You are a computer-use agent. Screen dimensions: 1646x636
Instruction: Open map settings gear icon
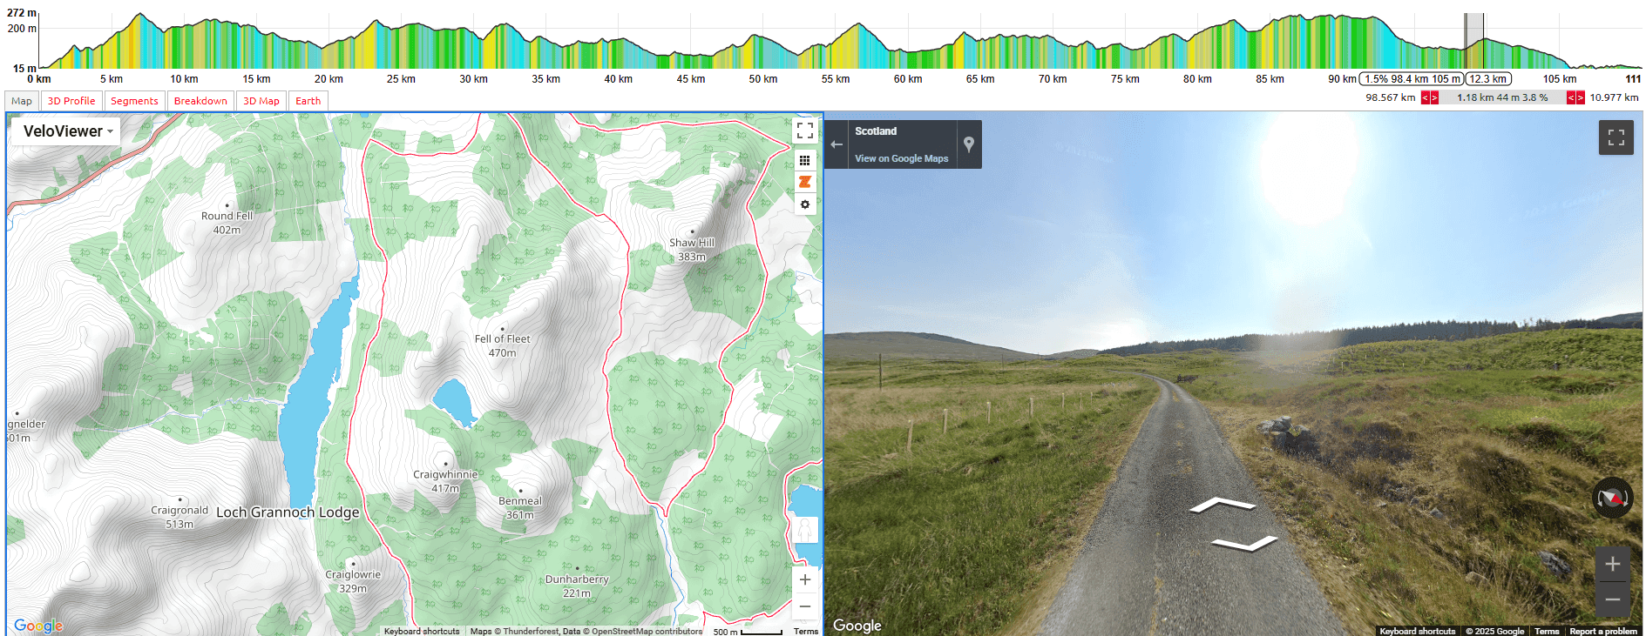coord(805,204)
